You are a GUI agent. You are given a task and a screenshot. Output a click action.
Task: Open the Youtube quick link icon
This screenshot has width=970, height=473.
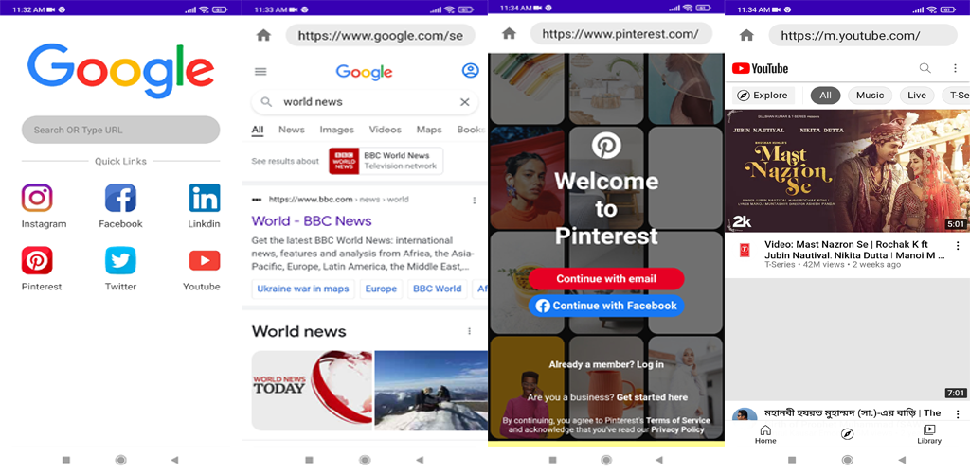click(x=205, y=260)
